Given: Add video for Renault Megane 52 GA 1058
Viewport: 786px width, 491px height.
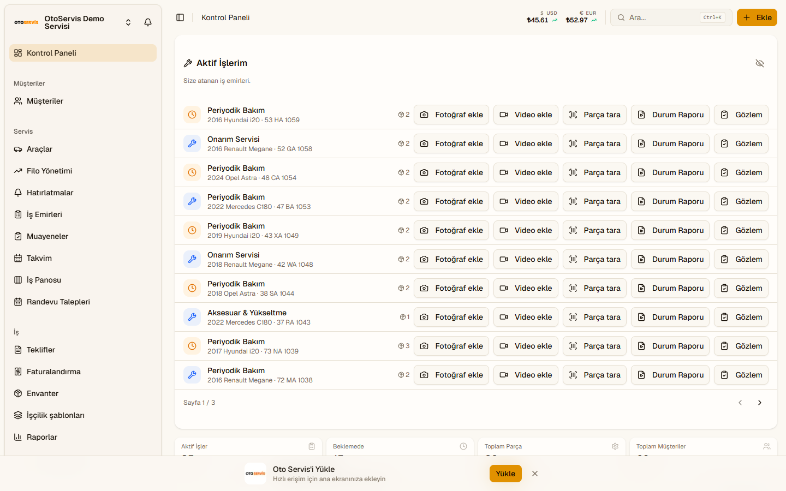Looking at the screenshot, I should coord(526,143).
